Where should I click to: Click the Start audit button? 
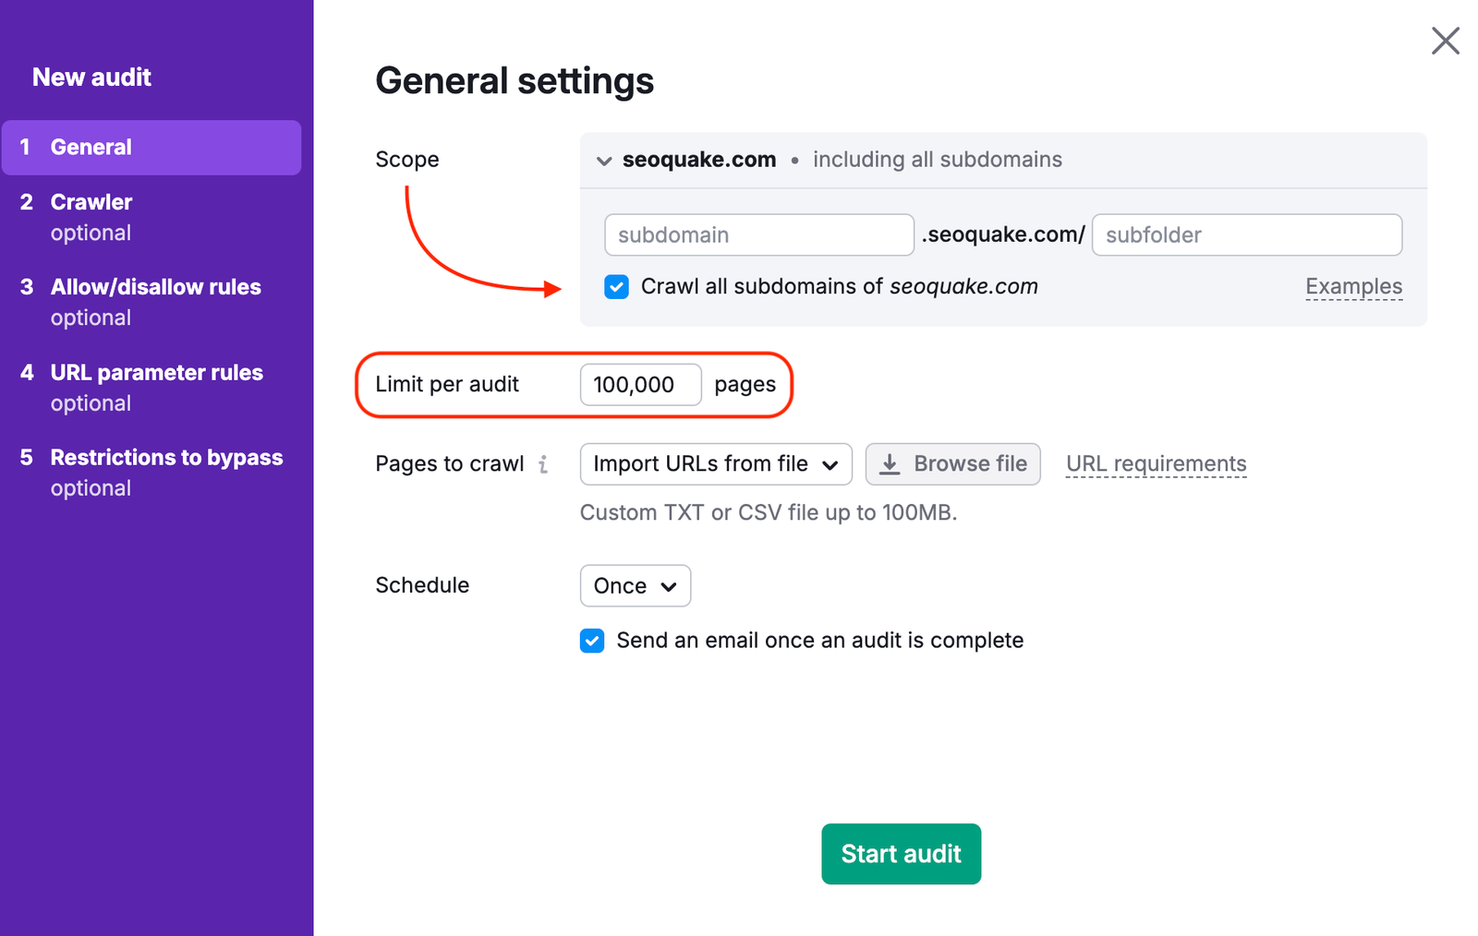[x=901, y=854]
